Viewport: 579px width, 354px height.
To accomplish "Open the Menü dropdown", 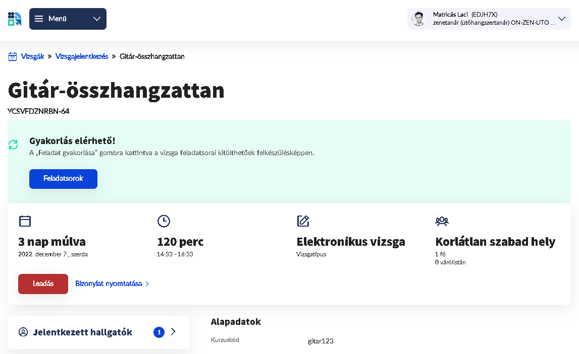I will [68, 19].
